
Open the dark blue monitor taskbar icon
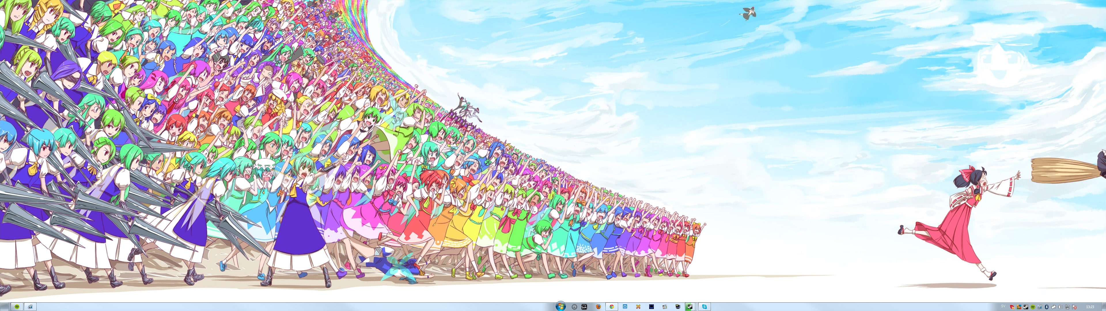(x=651, y=307)
